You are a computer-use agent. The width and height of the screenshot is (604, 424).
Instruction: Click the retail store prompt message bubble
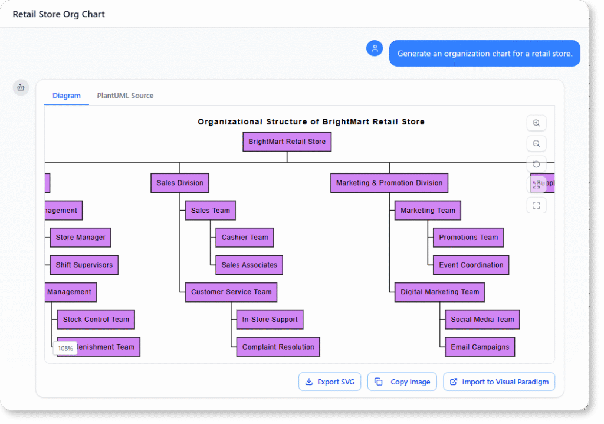484,53
